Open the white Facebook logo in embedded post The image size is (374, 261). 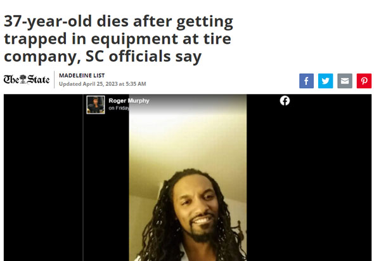click(285, 100)
